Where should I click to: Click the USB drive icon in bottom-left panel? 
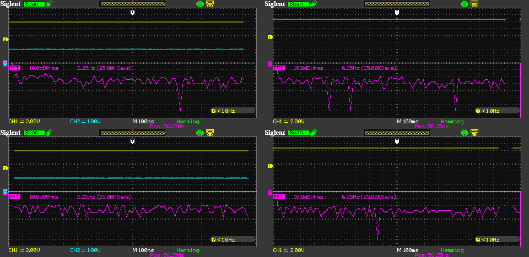tap(49, 133)
